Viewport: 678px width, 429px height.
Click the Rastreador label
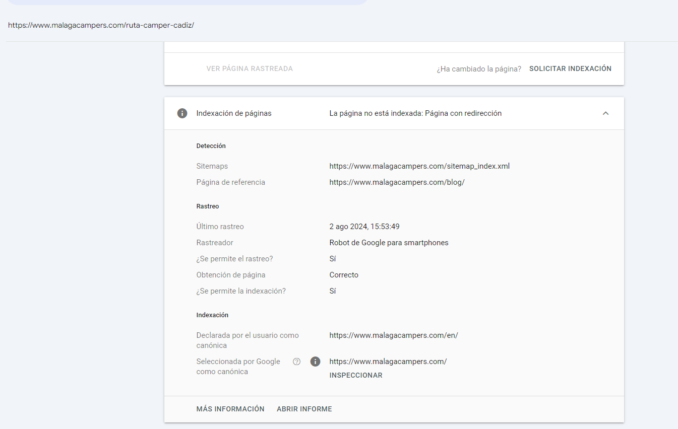tap(215, 243)
